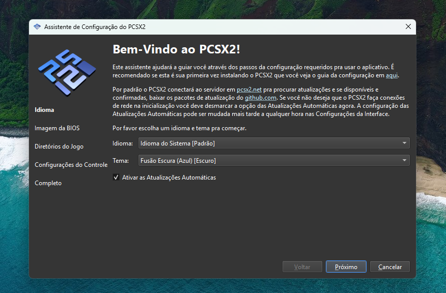Click the 'Bem-Vindo ao PCSX2!' heading
Screen dimensions: 446x293
click(177, 49)
